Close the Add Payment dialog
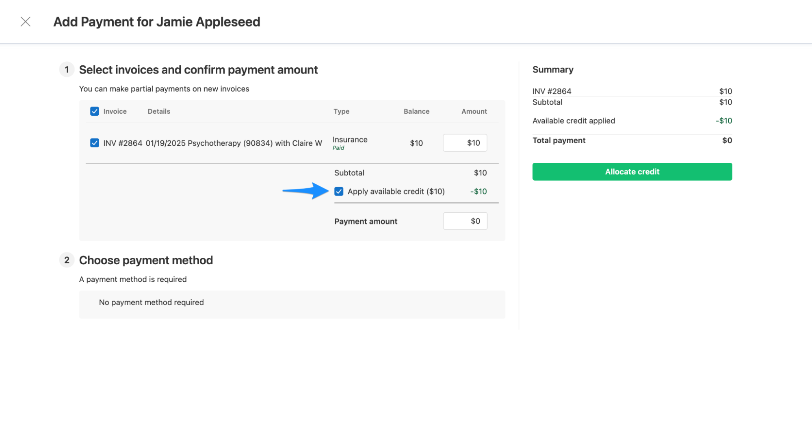Image resolution: width=812 pixels, height=440 pixels. [x=25, y=22]
